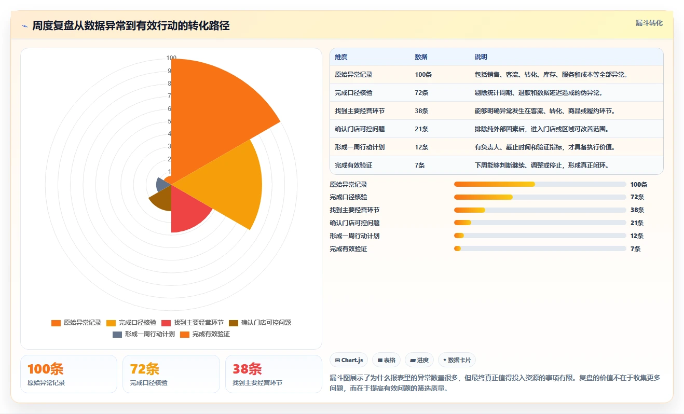Select the 数据卡片 chip
This screenshot has height=414, width=684.
457,360
